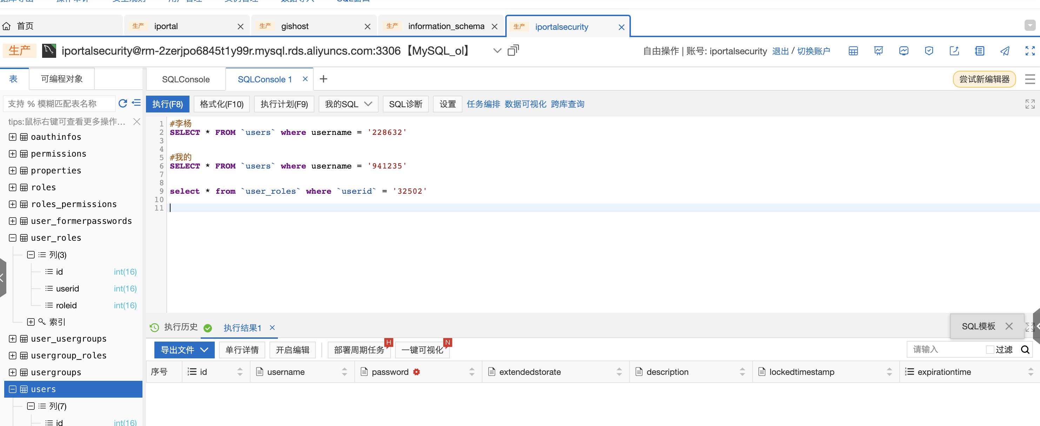1040x426 pixels.
Task: Click the paper plane send icon top right
Action: click(x=1005, y=51)
